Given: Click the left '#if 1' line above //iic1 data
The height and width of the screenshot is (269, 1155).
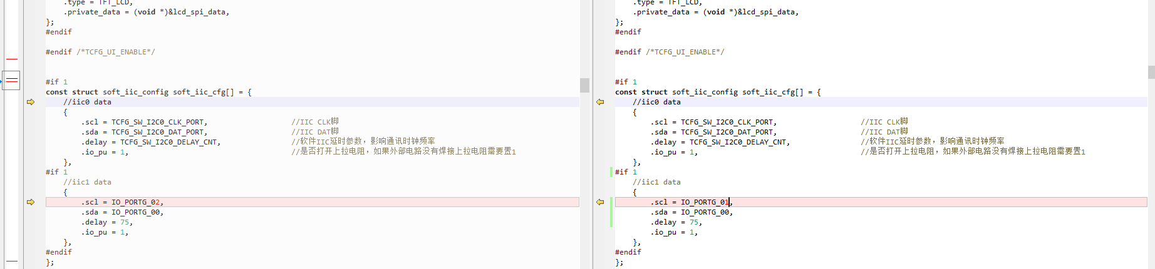Looking at the screenshot, I should [56, 172].
